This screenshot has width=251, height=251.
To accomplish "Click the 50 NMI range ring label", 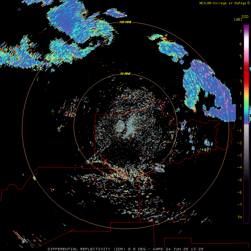I will click(x=125, y=74).
